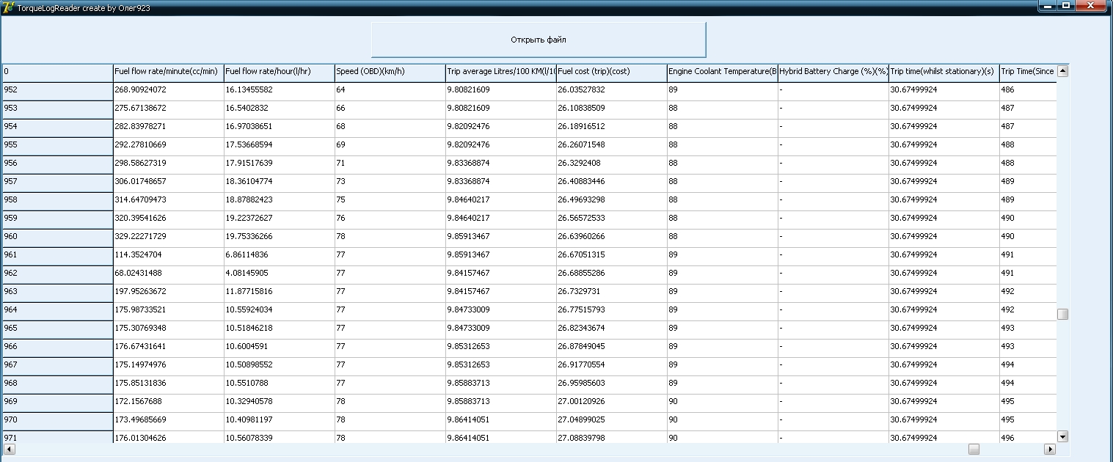Select row header 952
Image resolution: width=1113 pixels, height=462 pixels.
pos(56,90)
